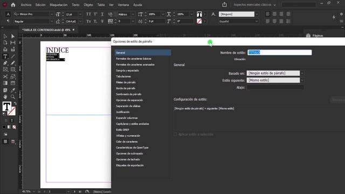The height and width of the screenshot is (194, 345).
Task: Open the Edición menu
Action: (x=40, y=5)
